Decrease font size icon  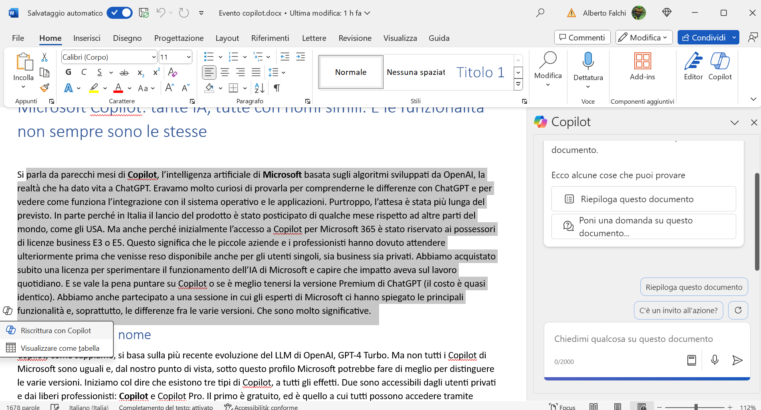pos(186,88)
